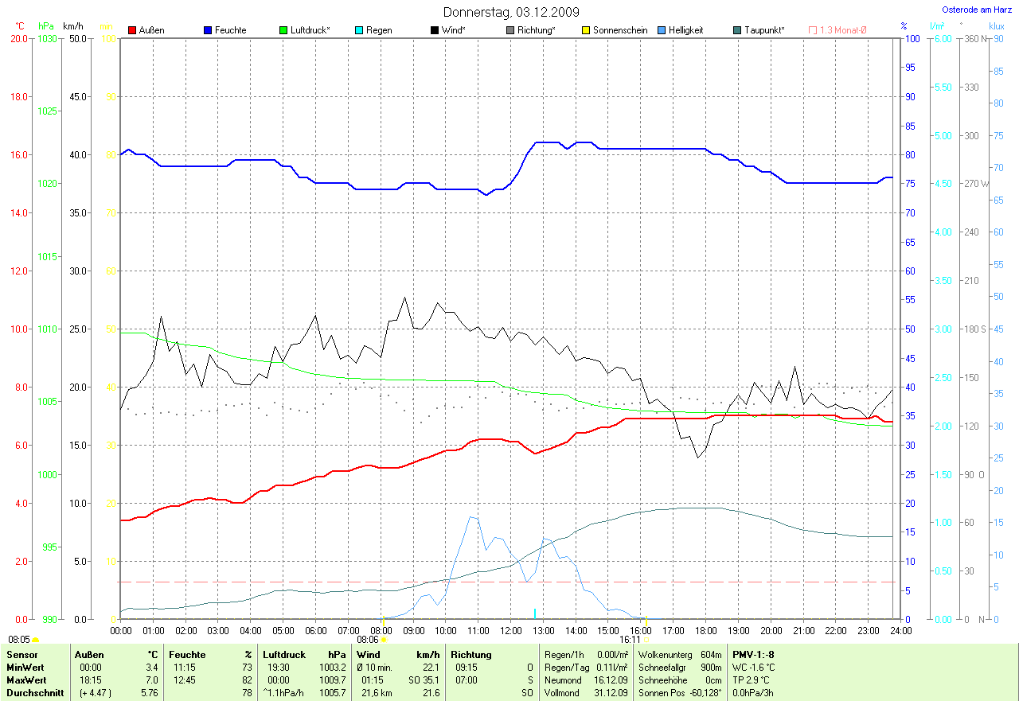The height and width of the screenshot is (701, 1019).
Task: Open the Osterode am Harz link
Action: coord(977,10)
